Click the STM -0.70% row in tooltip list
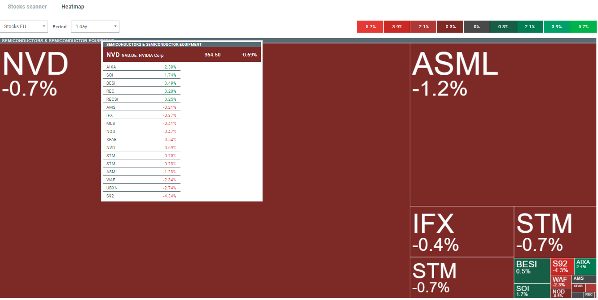 pos(141,155)
